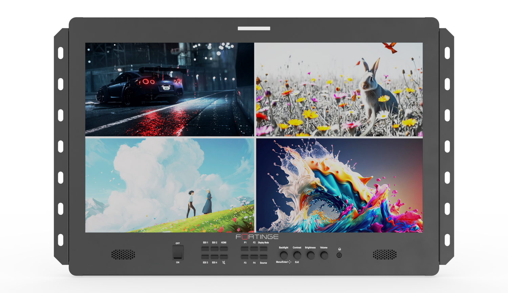Select the HDMI input button
508x293 pixels.
(x=224, y=249)
